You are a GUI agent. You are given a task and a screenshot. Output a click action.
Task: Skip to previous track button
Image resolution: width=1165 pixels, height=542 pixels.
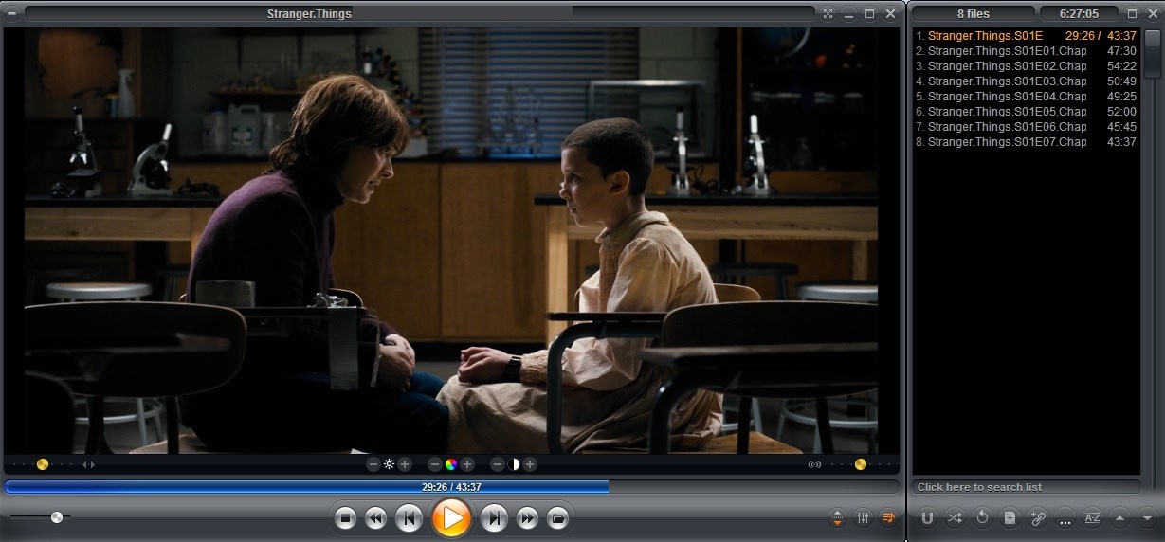click(x=409, y=518)
